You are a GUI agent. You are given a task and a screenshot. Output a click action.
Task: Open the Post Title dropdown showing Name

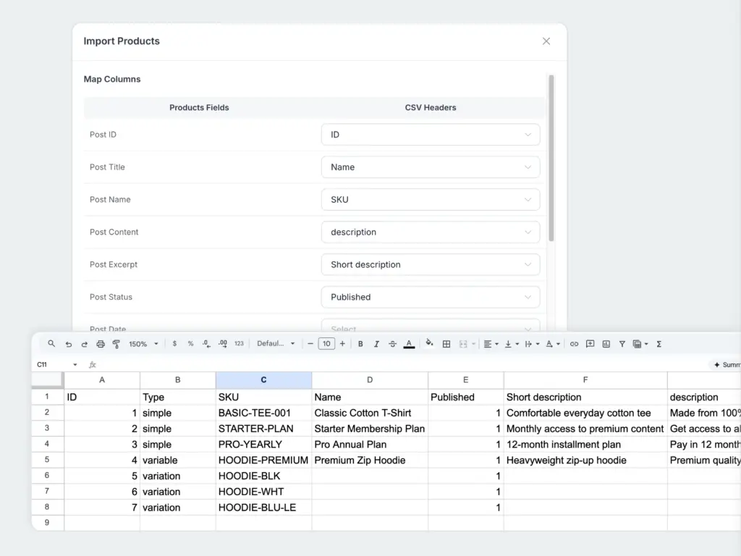click(x=431, y=167)
